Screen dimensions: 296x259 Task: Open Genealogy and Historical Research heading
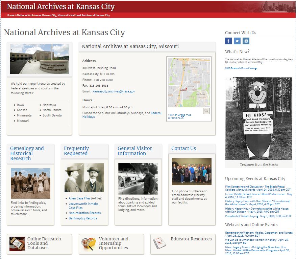click(27, 153)
